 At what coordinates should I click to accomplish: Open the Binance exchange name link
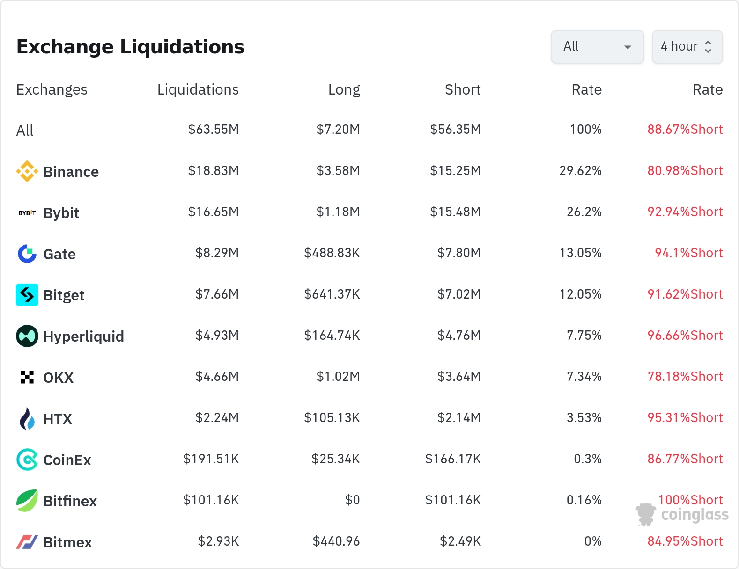pyautogui.click(x=71, y=172)
